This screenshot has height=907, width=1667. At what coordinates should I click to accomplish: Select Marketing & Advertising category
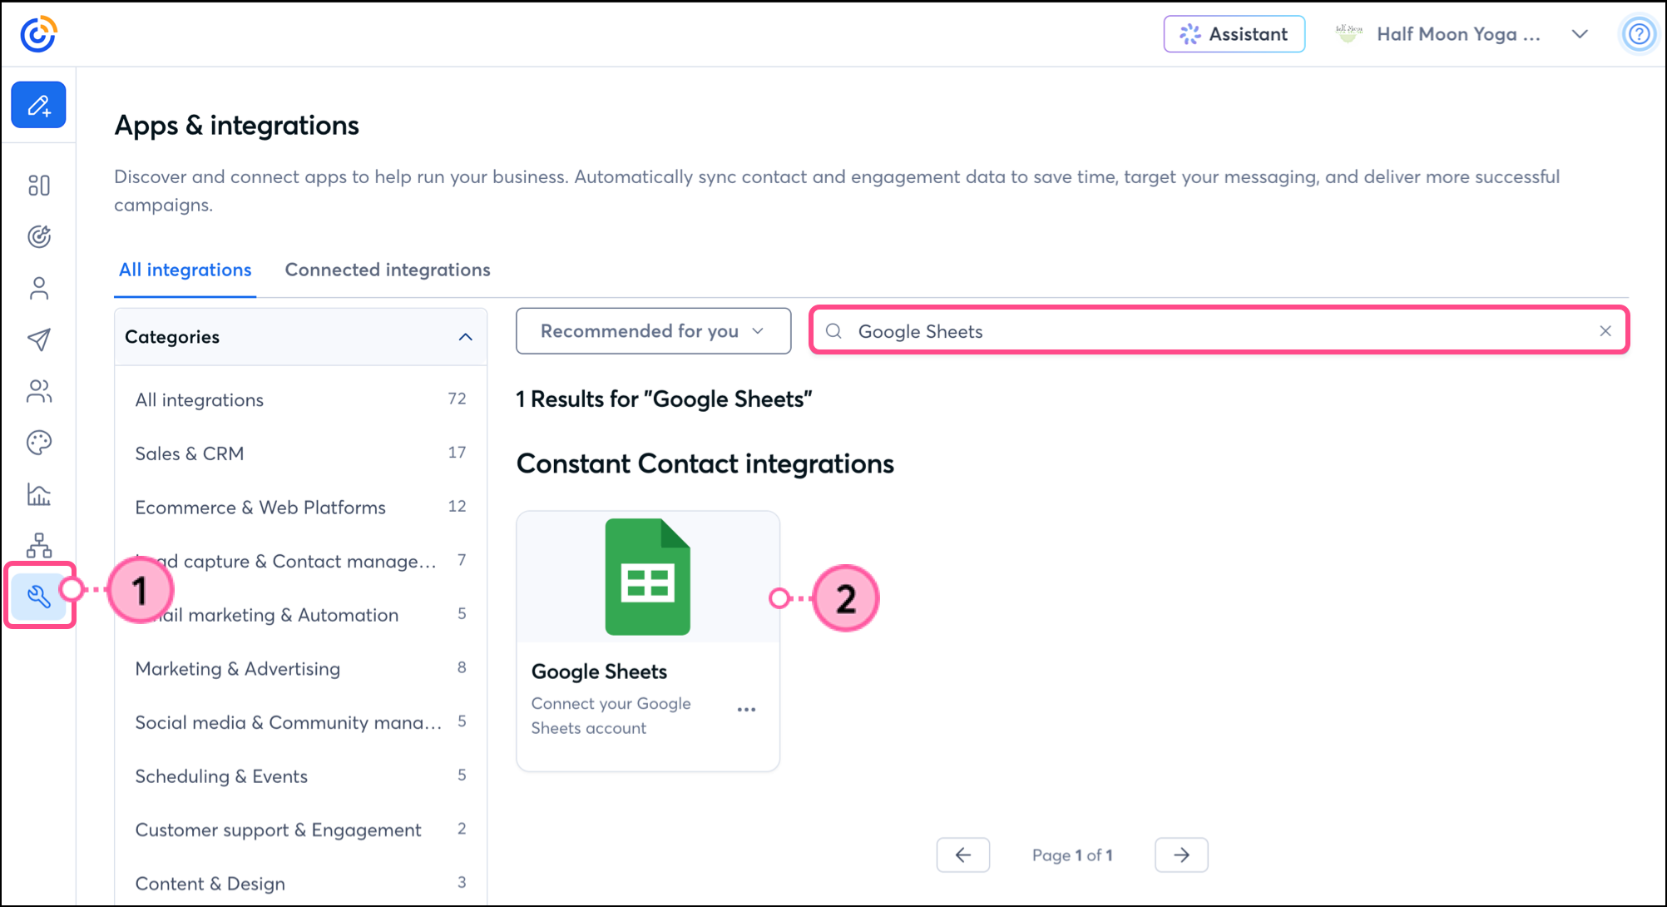tap(301, 668)
